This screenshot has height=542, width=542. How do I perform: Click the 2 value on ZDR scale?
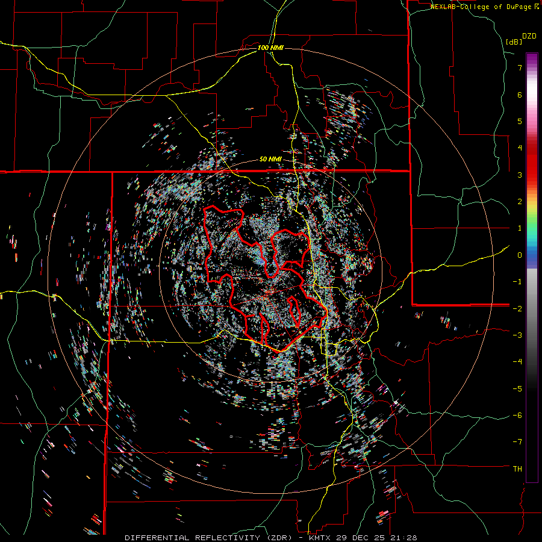[x=520, y=202]
